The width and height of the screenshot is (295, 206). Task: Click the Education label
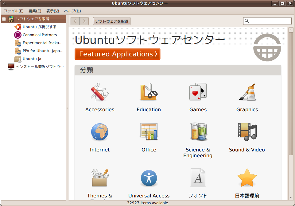tap(149, 109)
